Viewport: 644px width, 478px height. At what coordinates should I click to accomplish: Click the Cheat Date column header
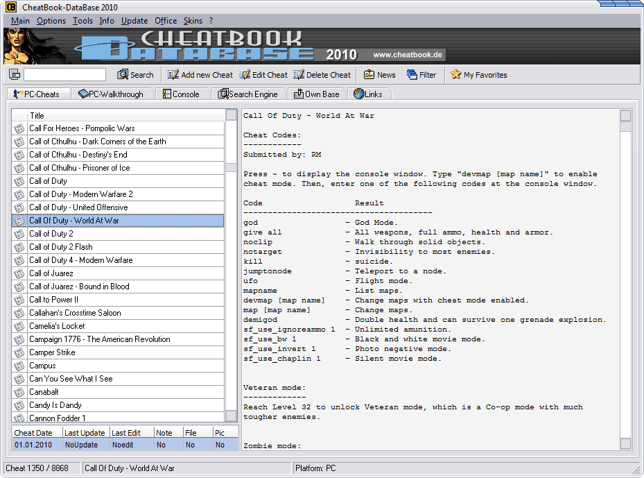[x=37, y=432]
